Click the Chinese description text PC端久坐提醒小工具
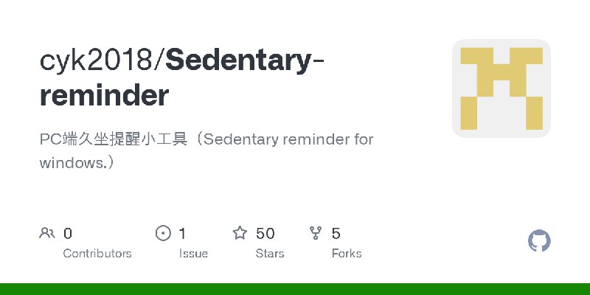The image size is (590, 295). coord(114,139)
